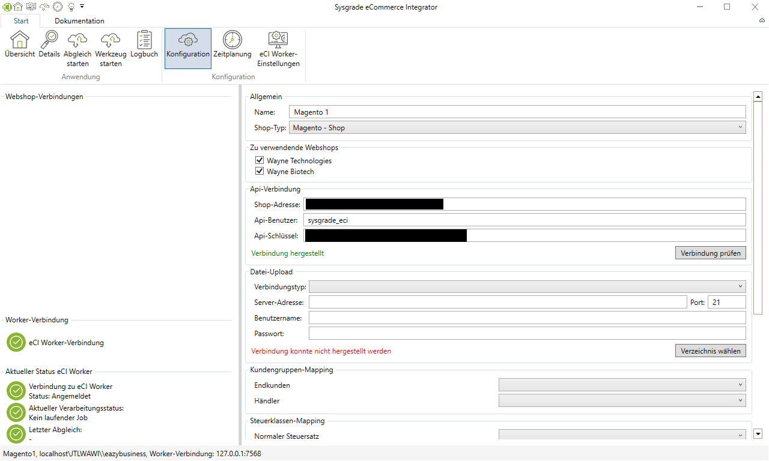The image size is (769, 461).
Task: Click the Benutzername input field
Action: coord(527,318)
